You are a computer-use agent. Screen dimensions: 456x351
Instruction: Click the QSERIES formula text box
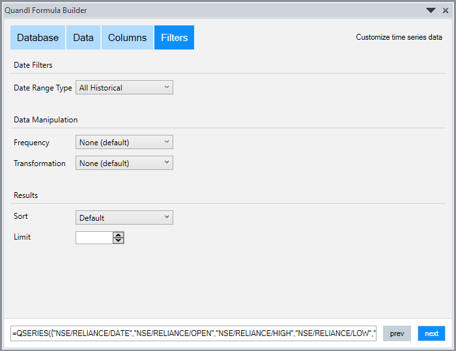[193, 333]
